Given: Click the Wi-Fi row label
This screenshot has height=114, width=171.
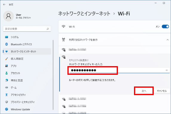Looking at the screenshot, I should click(72, 27).
